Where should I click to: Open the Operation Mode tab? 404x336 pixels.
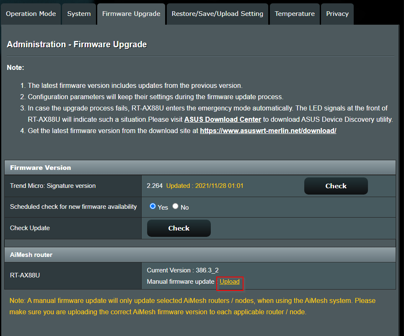click(x=31, y=14)
